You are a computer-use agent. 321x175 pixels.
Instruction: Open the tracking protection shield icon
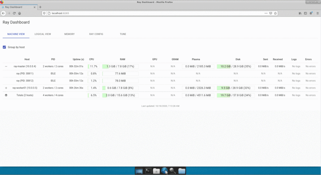pos(44,13)
